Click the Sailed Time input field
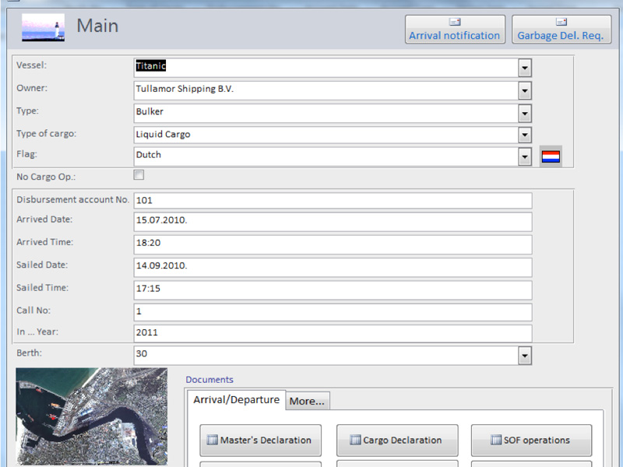Image resolution: width=623 pixels, height=467 pixels. point(333,289)
